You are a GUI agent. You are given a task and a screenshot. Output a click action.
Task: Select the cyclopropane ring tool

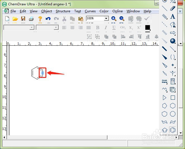pyautogui.click(x=164, y=98)
